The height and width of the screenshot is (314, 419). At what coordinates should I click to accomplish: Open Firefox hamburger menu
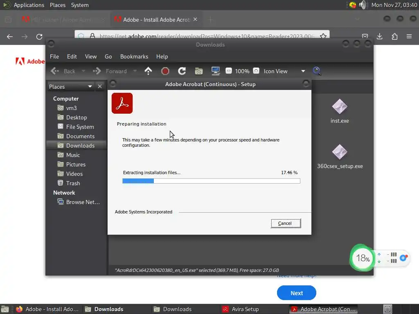click(409, 36)
